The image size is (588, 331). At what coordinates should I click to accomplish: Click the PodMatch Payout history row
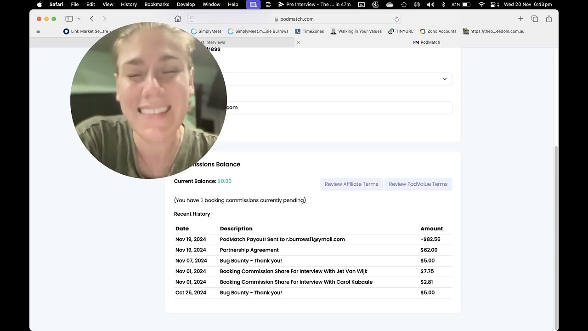[313, 240]
